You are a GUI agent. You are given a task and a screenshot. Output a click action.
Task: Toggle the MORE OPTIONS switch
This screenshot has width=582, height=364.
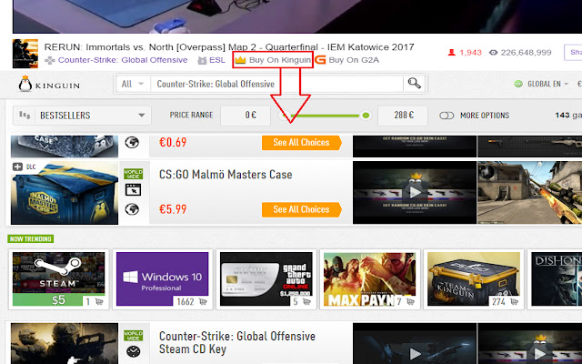click(x=447, y=116)
